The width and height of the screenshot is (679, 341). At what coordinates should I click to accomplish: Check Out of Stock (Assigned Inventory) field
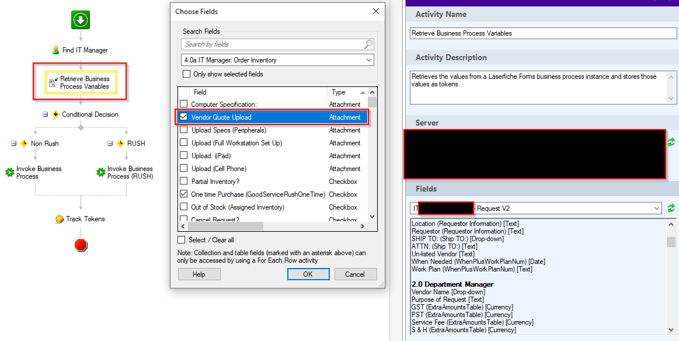click(183, 207)
